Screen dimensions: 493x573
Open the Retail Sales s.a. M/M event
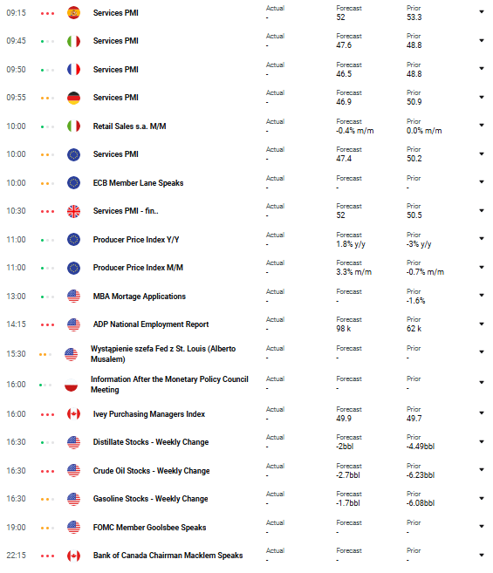pyautogui.click(x=129, y=126)
